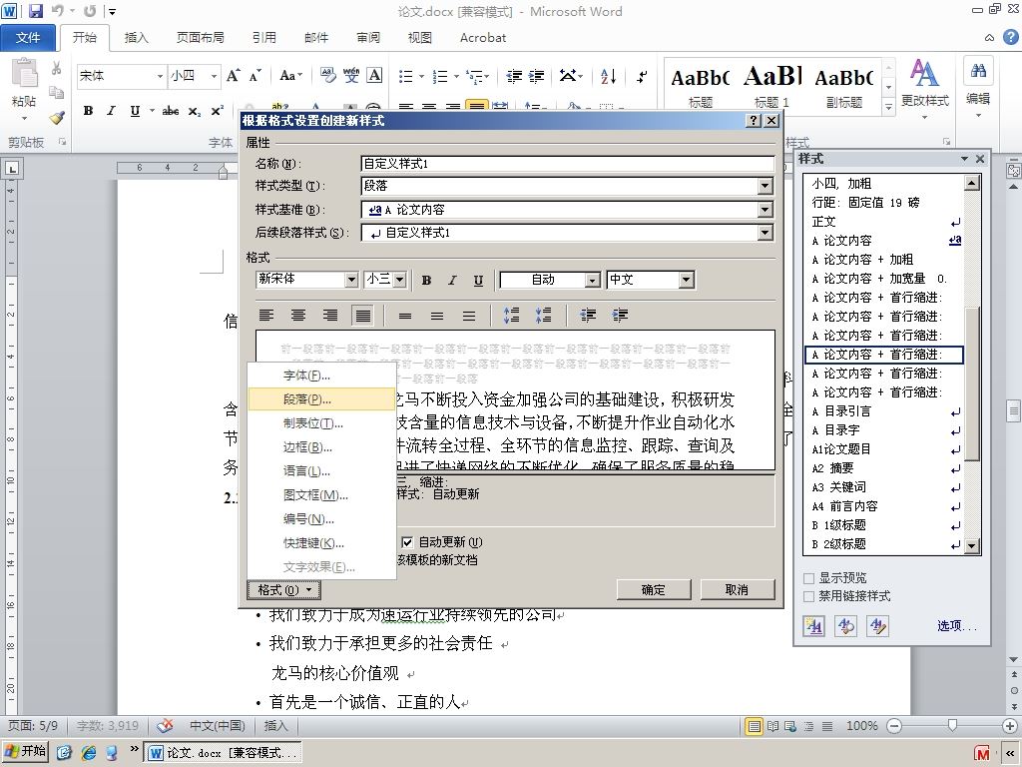1022x767 pixels.
Task: Click New Style icon in styles pane
Action: click(814, 626)
